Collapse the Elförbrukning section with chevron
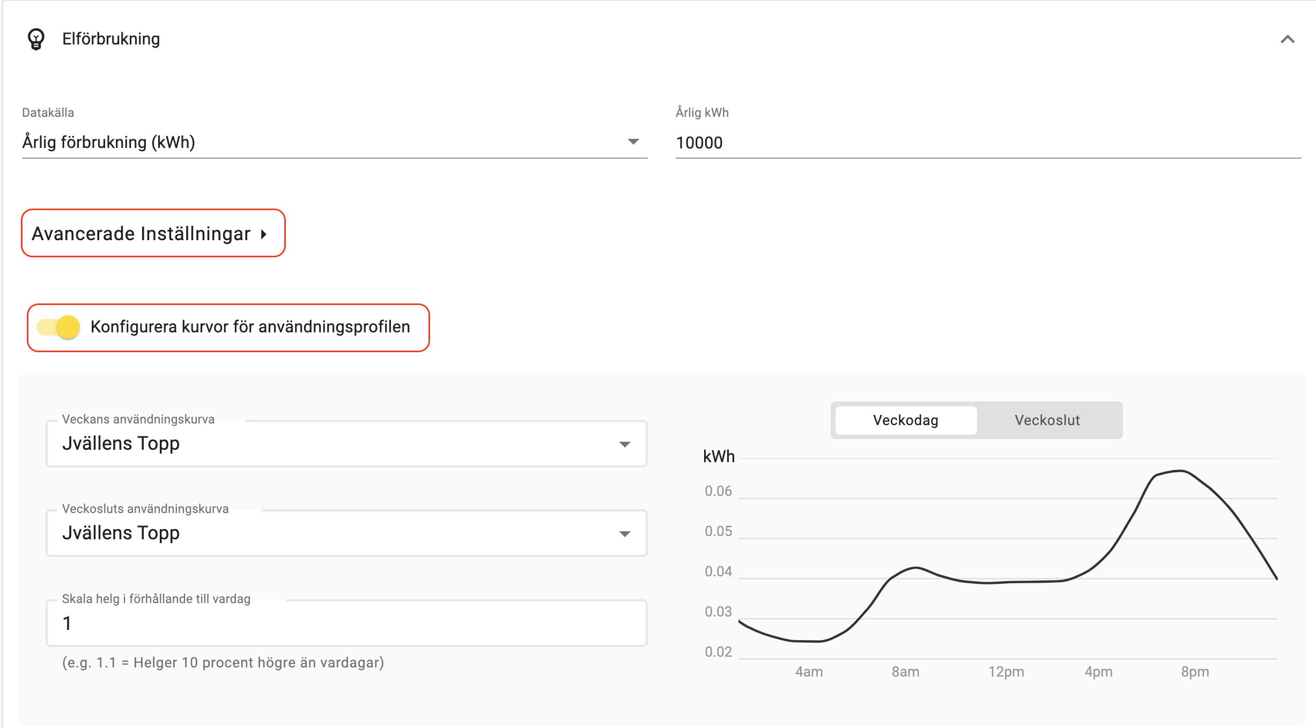 coord(1287,39)
